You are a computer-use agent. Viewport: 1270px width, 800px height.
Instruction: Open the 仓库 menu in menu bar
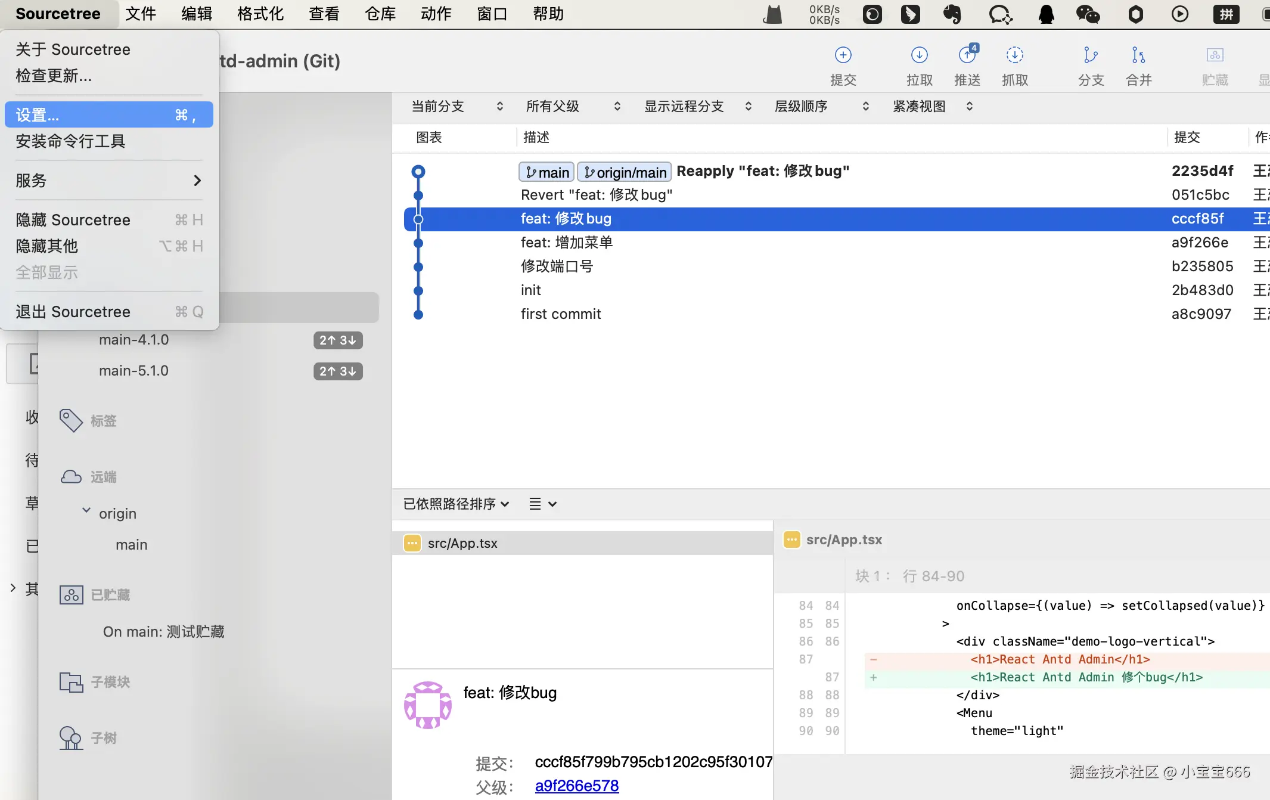[x=380, y=14]
